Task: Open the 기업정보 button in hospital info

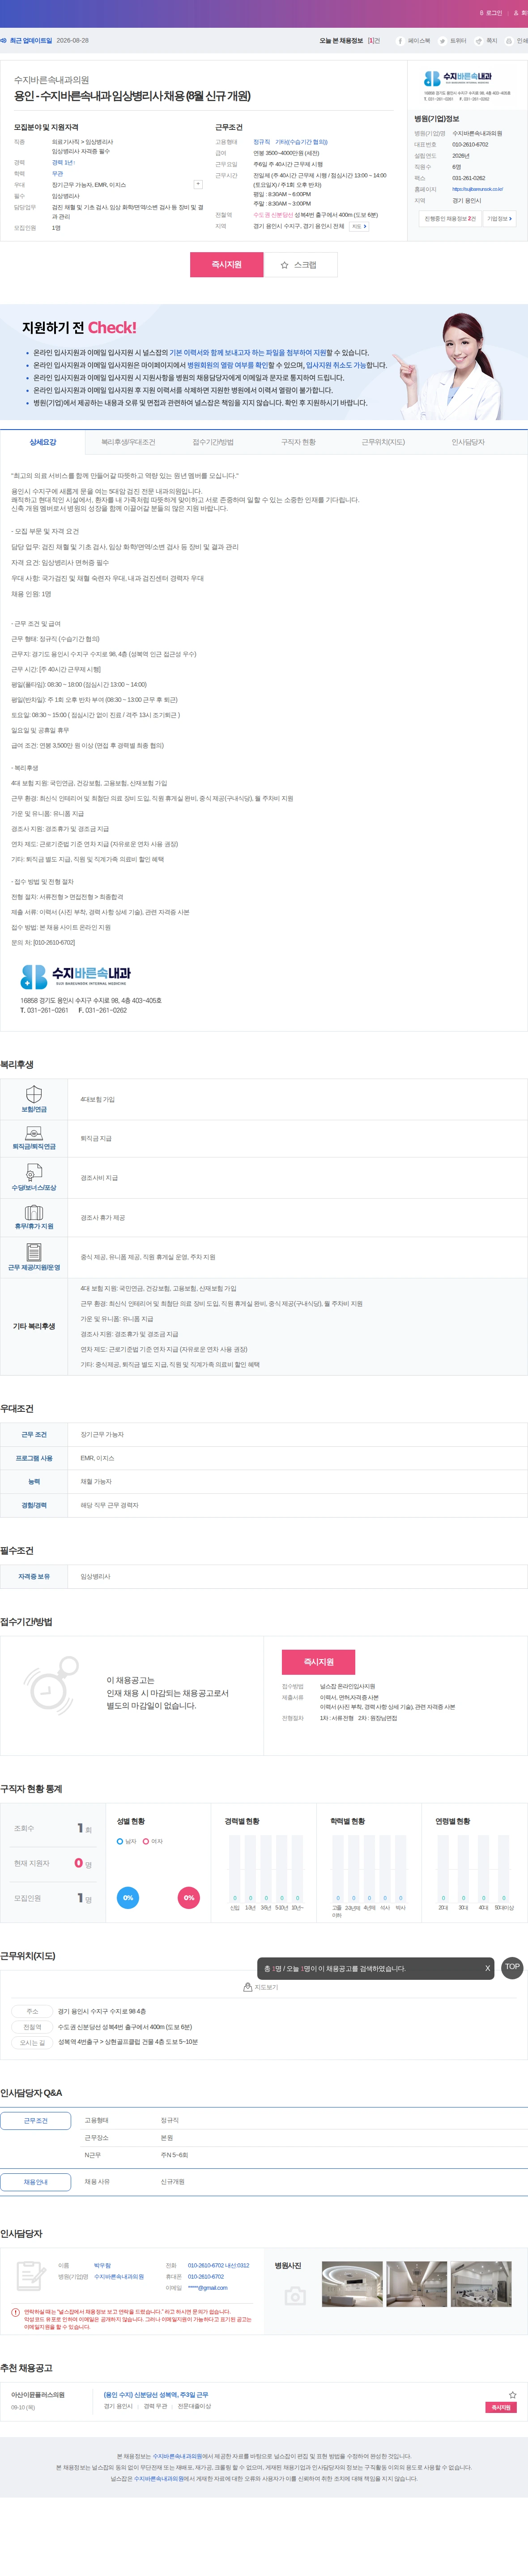Action: [499, 218]
